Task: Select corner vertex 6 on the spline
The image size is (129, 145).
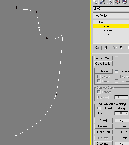Action: 63,33
